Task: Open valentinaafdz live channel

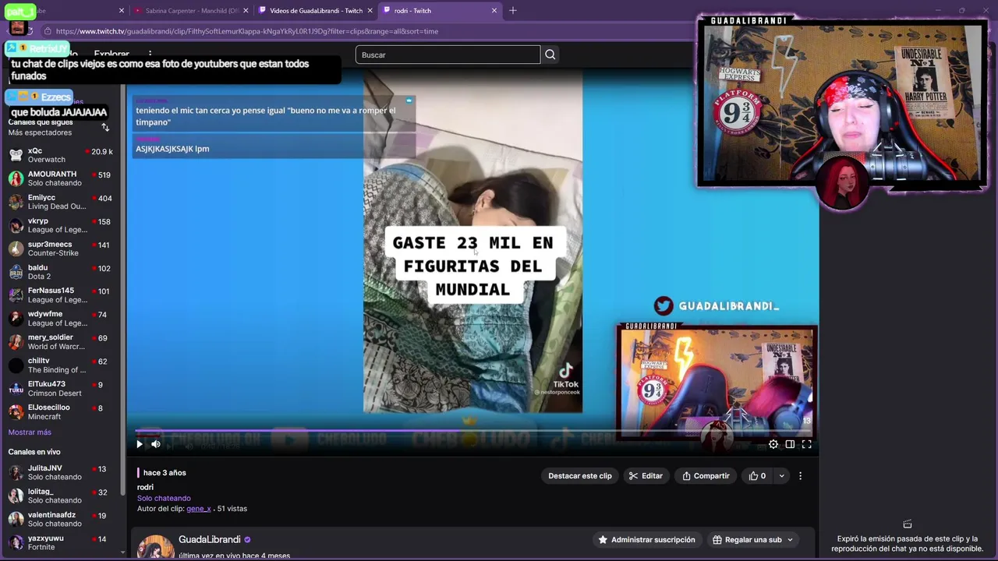Action: coord(61,519)
